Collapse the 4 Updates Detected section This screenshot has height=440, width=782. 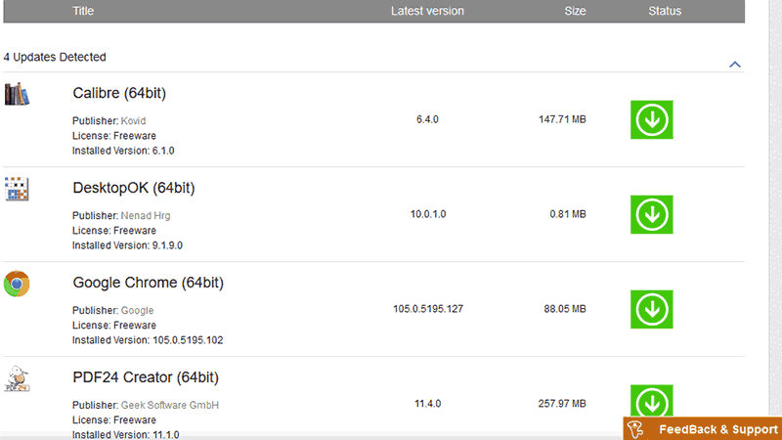pos(735,65)
